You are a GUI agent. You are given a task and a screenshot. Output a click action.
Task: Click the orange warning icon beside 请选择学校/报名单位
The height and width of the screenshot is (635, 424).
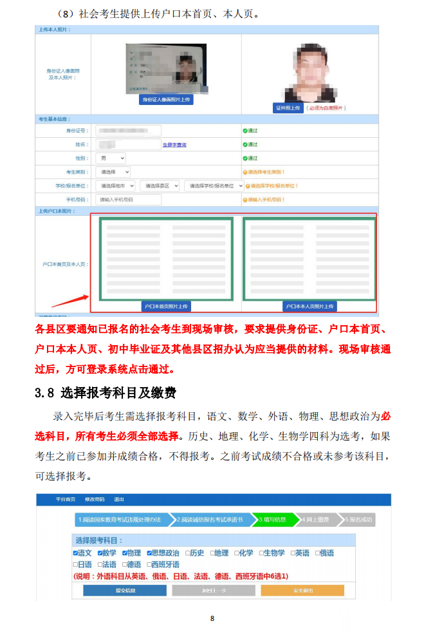[248, 186]
